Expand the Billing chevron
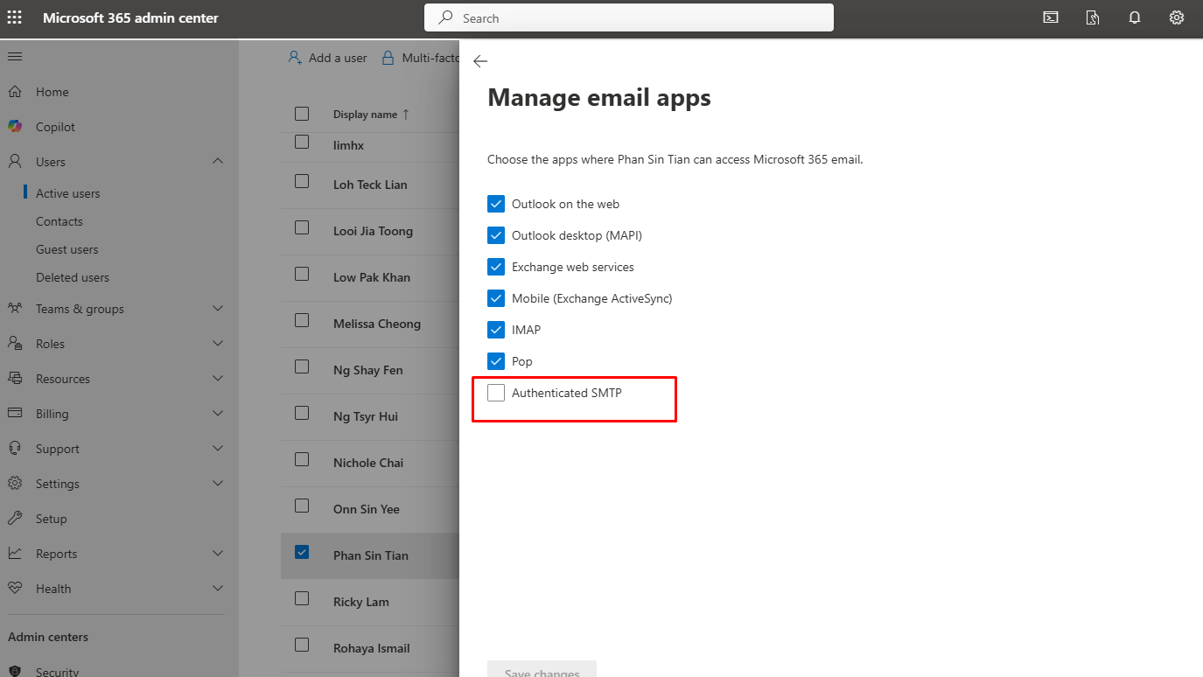Screen dimensions: 1203x677 (x=218, y=414)
